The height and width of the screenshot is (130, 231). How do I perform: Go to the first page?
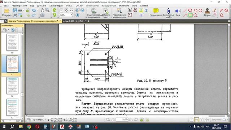point(108,120)
